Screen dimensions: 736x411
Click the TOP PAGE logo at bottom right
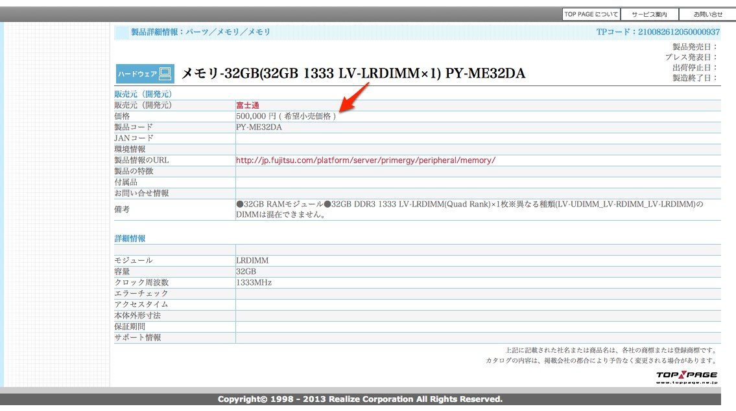687,377
